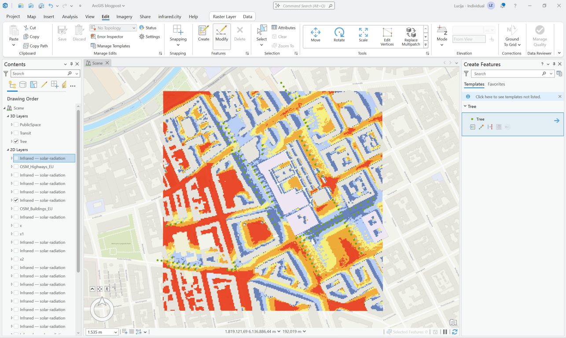566x338 pixels.
Task: Uncheck the Tree layer checkbox
Action: [x=16, y=141]
